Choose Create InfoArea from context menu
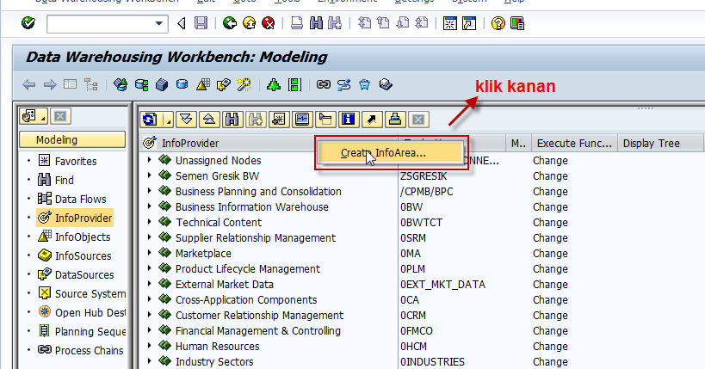Image resolution: width=705 pixels, height=369 pixels. point(390,153)
